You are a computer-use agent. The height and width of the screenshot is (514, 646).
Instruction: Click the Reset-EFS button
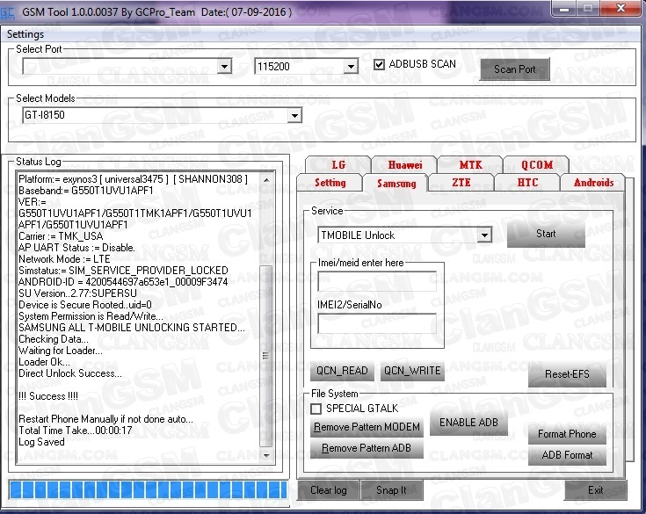click(x=567, y=374)
